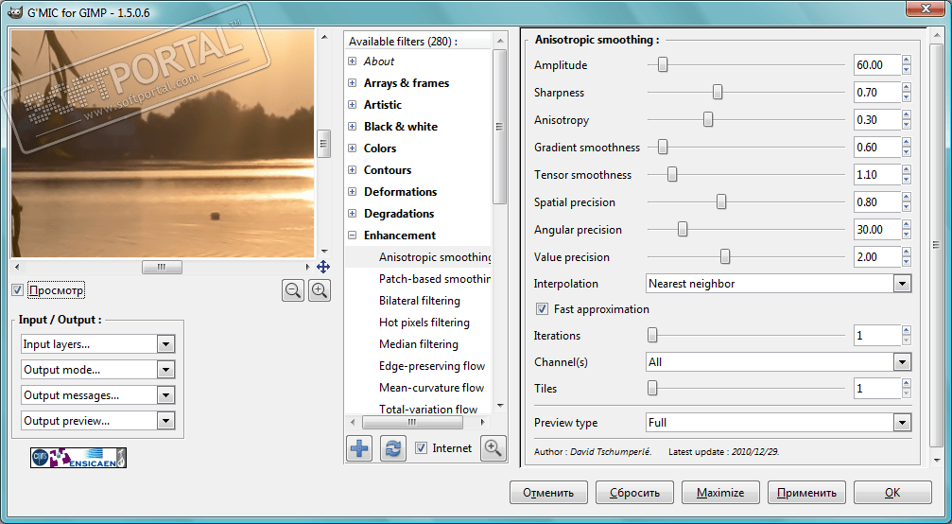Expand Arrays & frames category
Viewport: 952px width, 524px height.
(x=352, y=83)
